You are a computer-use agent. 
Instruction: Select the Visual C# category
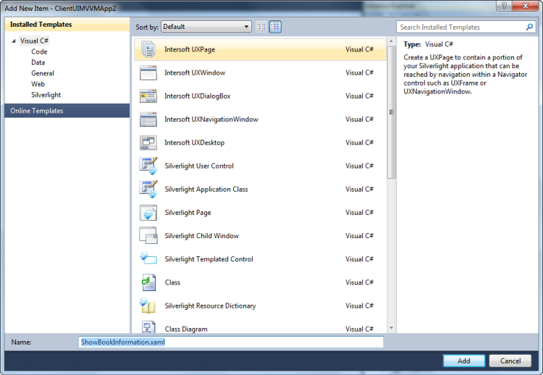pyautogui.click(x=34, y=41)
